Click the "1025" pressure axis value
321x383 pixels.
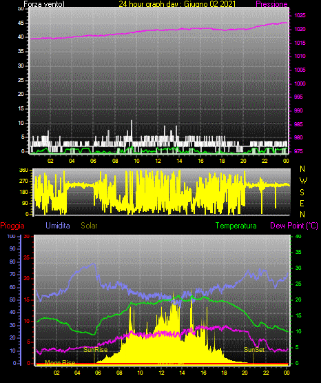coord(300,15)
